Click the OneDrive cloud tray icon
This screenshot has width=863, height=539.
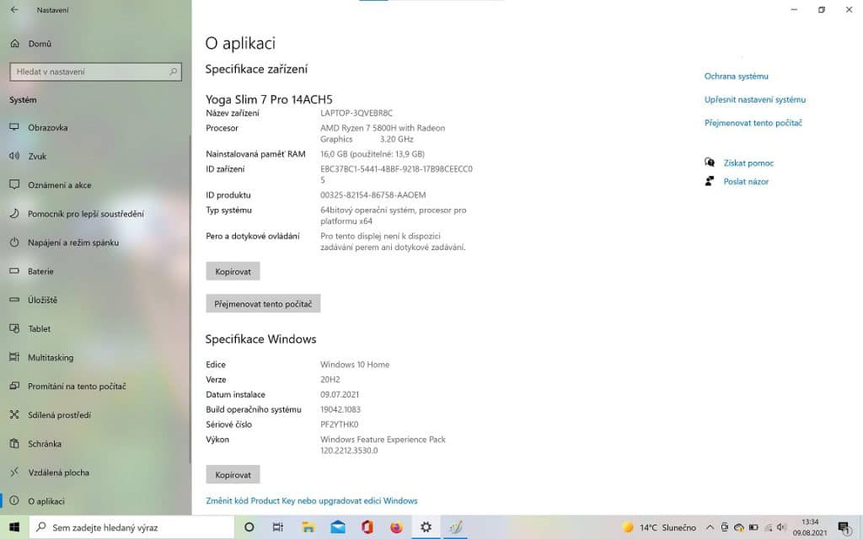(739, 527)
